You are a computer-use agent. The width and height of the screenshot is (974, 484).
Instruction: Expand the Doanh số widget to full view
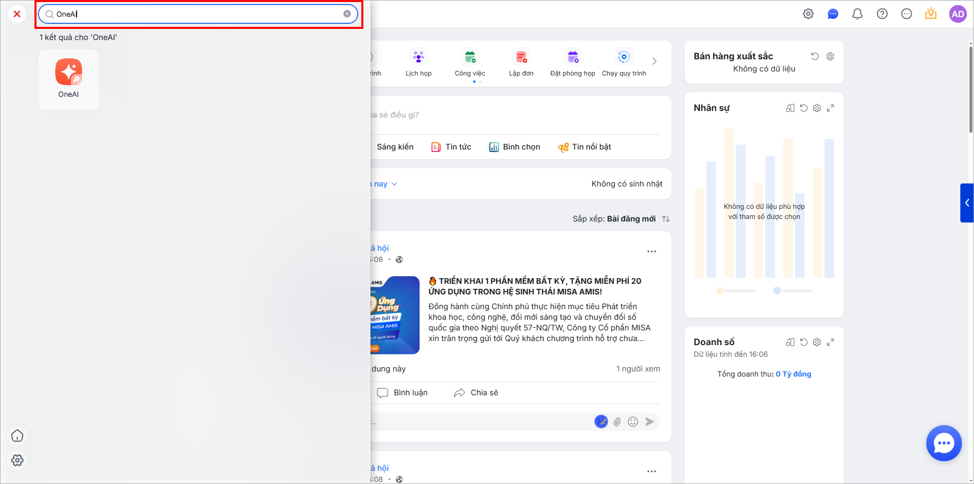[830, 342]
